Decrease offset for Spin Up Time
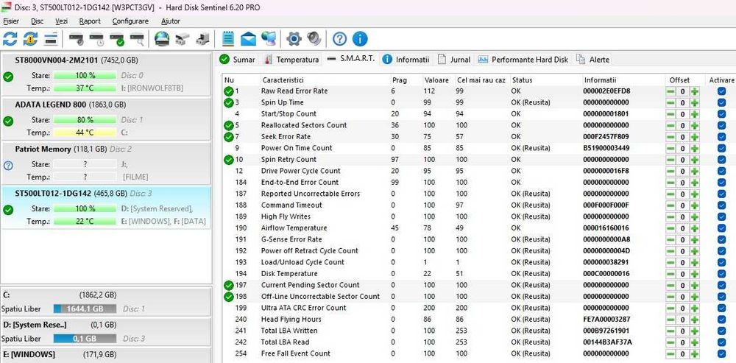The width and height of the screenshot is (736, 363). (671, 103)
